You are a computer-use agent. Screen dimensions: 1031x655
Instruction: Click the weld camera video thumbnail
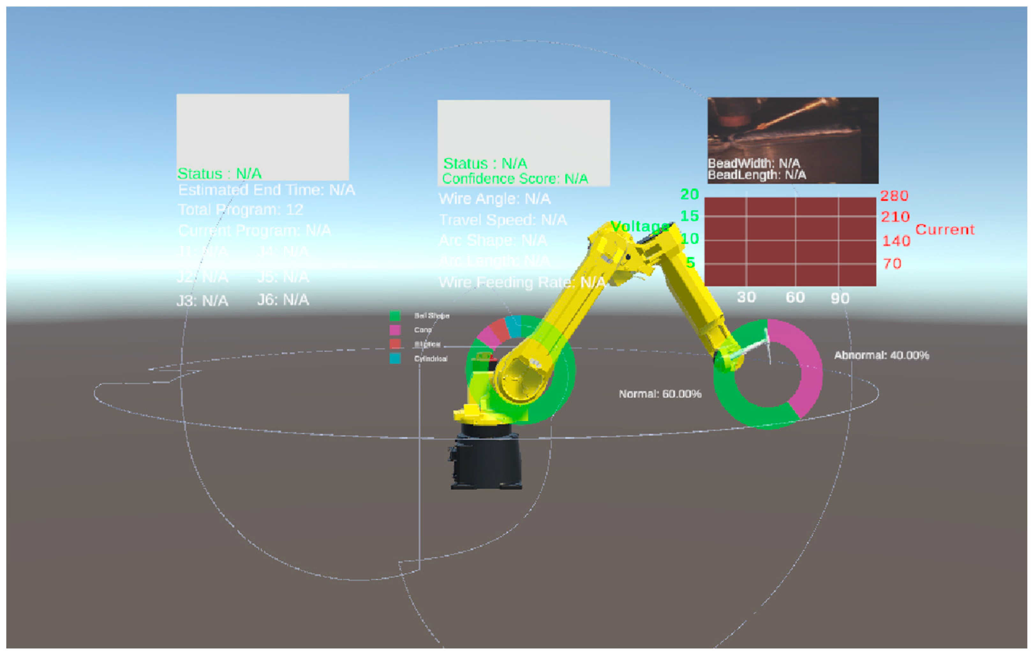(x=792, y=129)
